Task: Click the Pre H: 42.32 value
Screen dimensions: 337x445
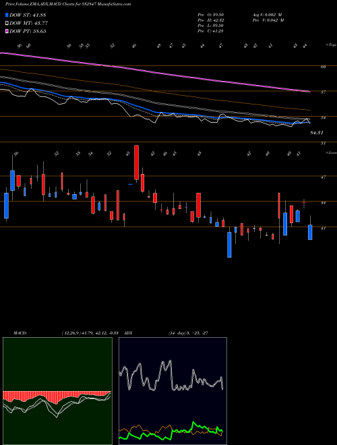Action: tap(210, 20)
